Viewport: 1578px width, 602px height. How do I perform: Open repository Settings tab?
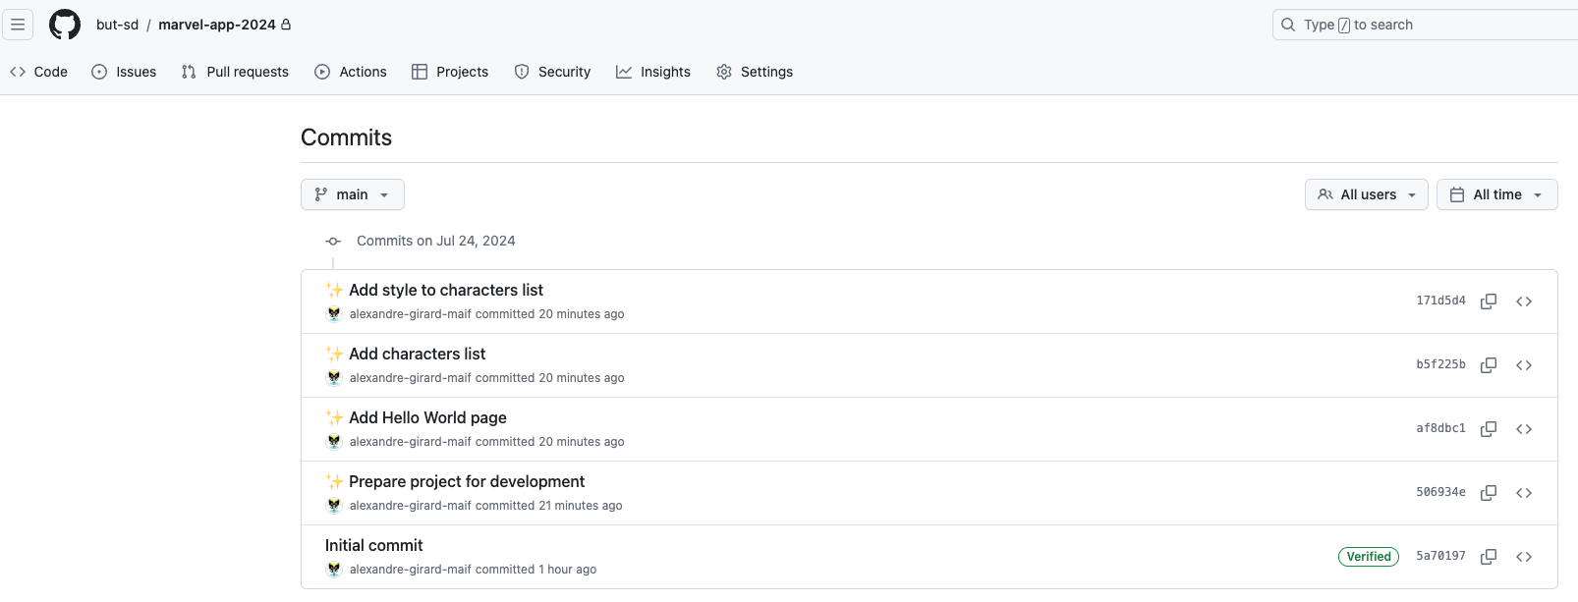pos(755,72)
